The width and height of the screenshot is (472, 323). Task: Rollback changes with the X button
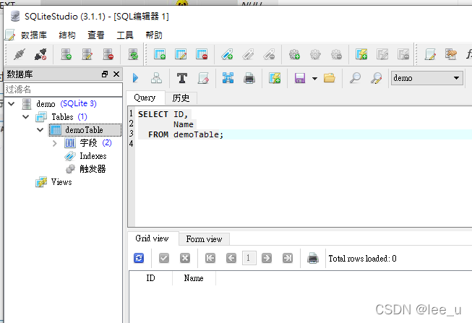click(x=185, y=258)
